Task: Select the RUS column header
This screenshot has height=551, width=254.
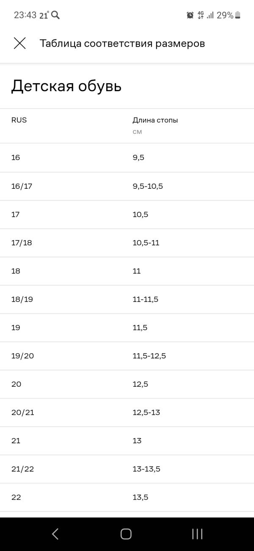Action: pos(19,120)
